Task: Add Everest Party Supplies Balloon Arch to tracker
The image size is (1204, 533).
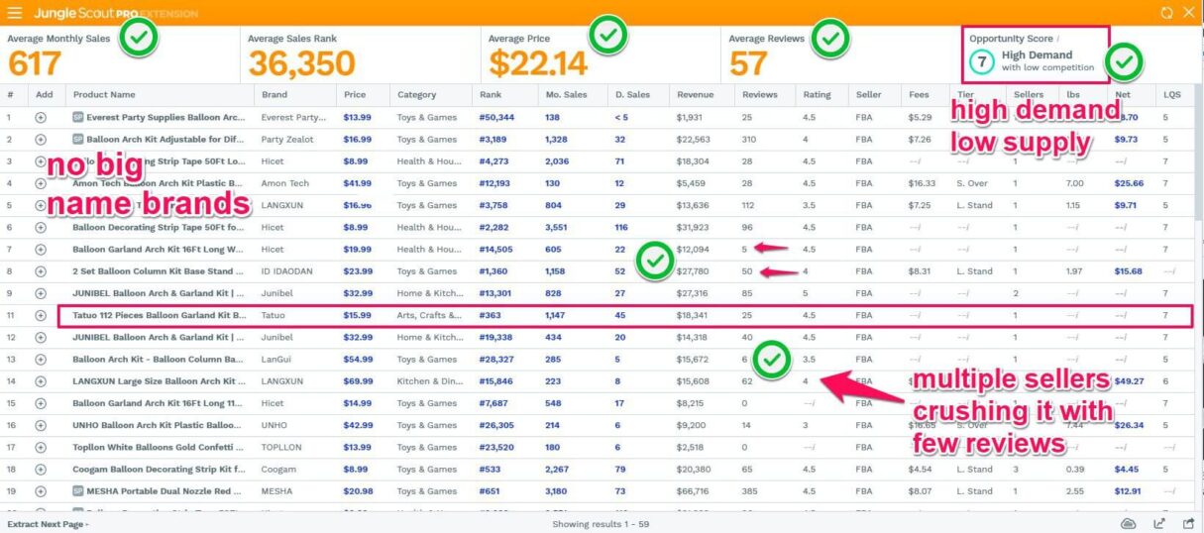Action: pos(41,117)
